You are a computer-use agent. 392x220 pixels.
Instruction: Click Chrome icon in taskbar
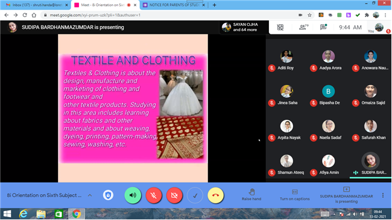(x=77, y=214)
